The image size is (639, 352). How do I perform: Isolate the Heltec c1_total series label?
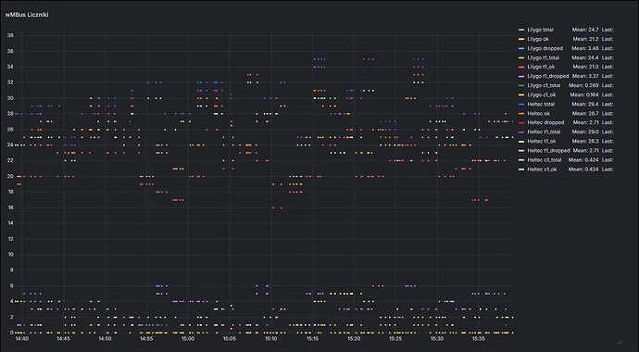[x=545, y=160]
